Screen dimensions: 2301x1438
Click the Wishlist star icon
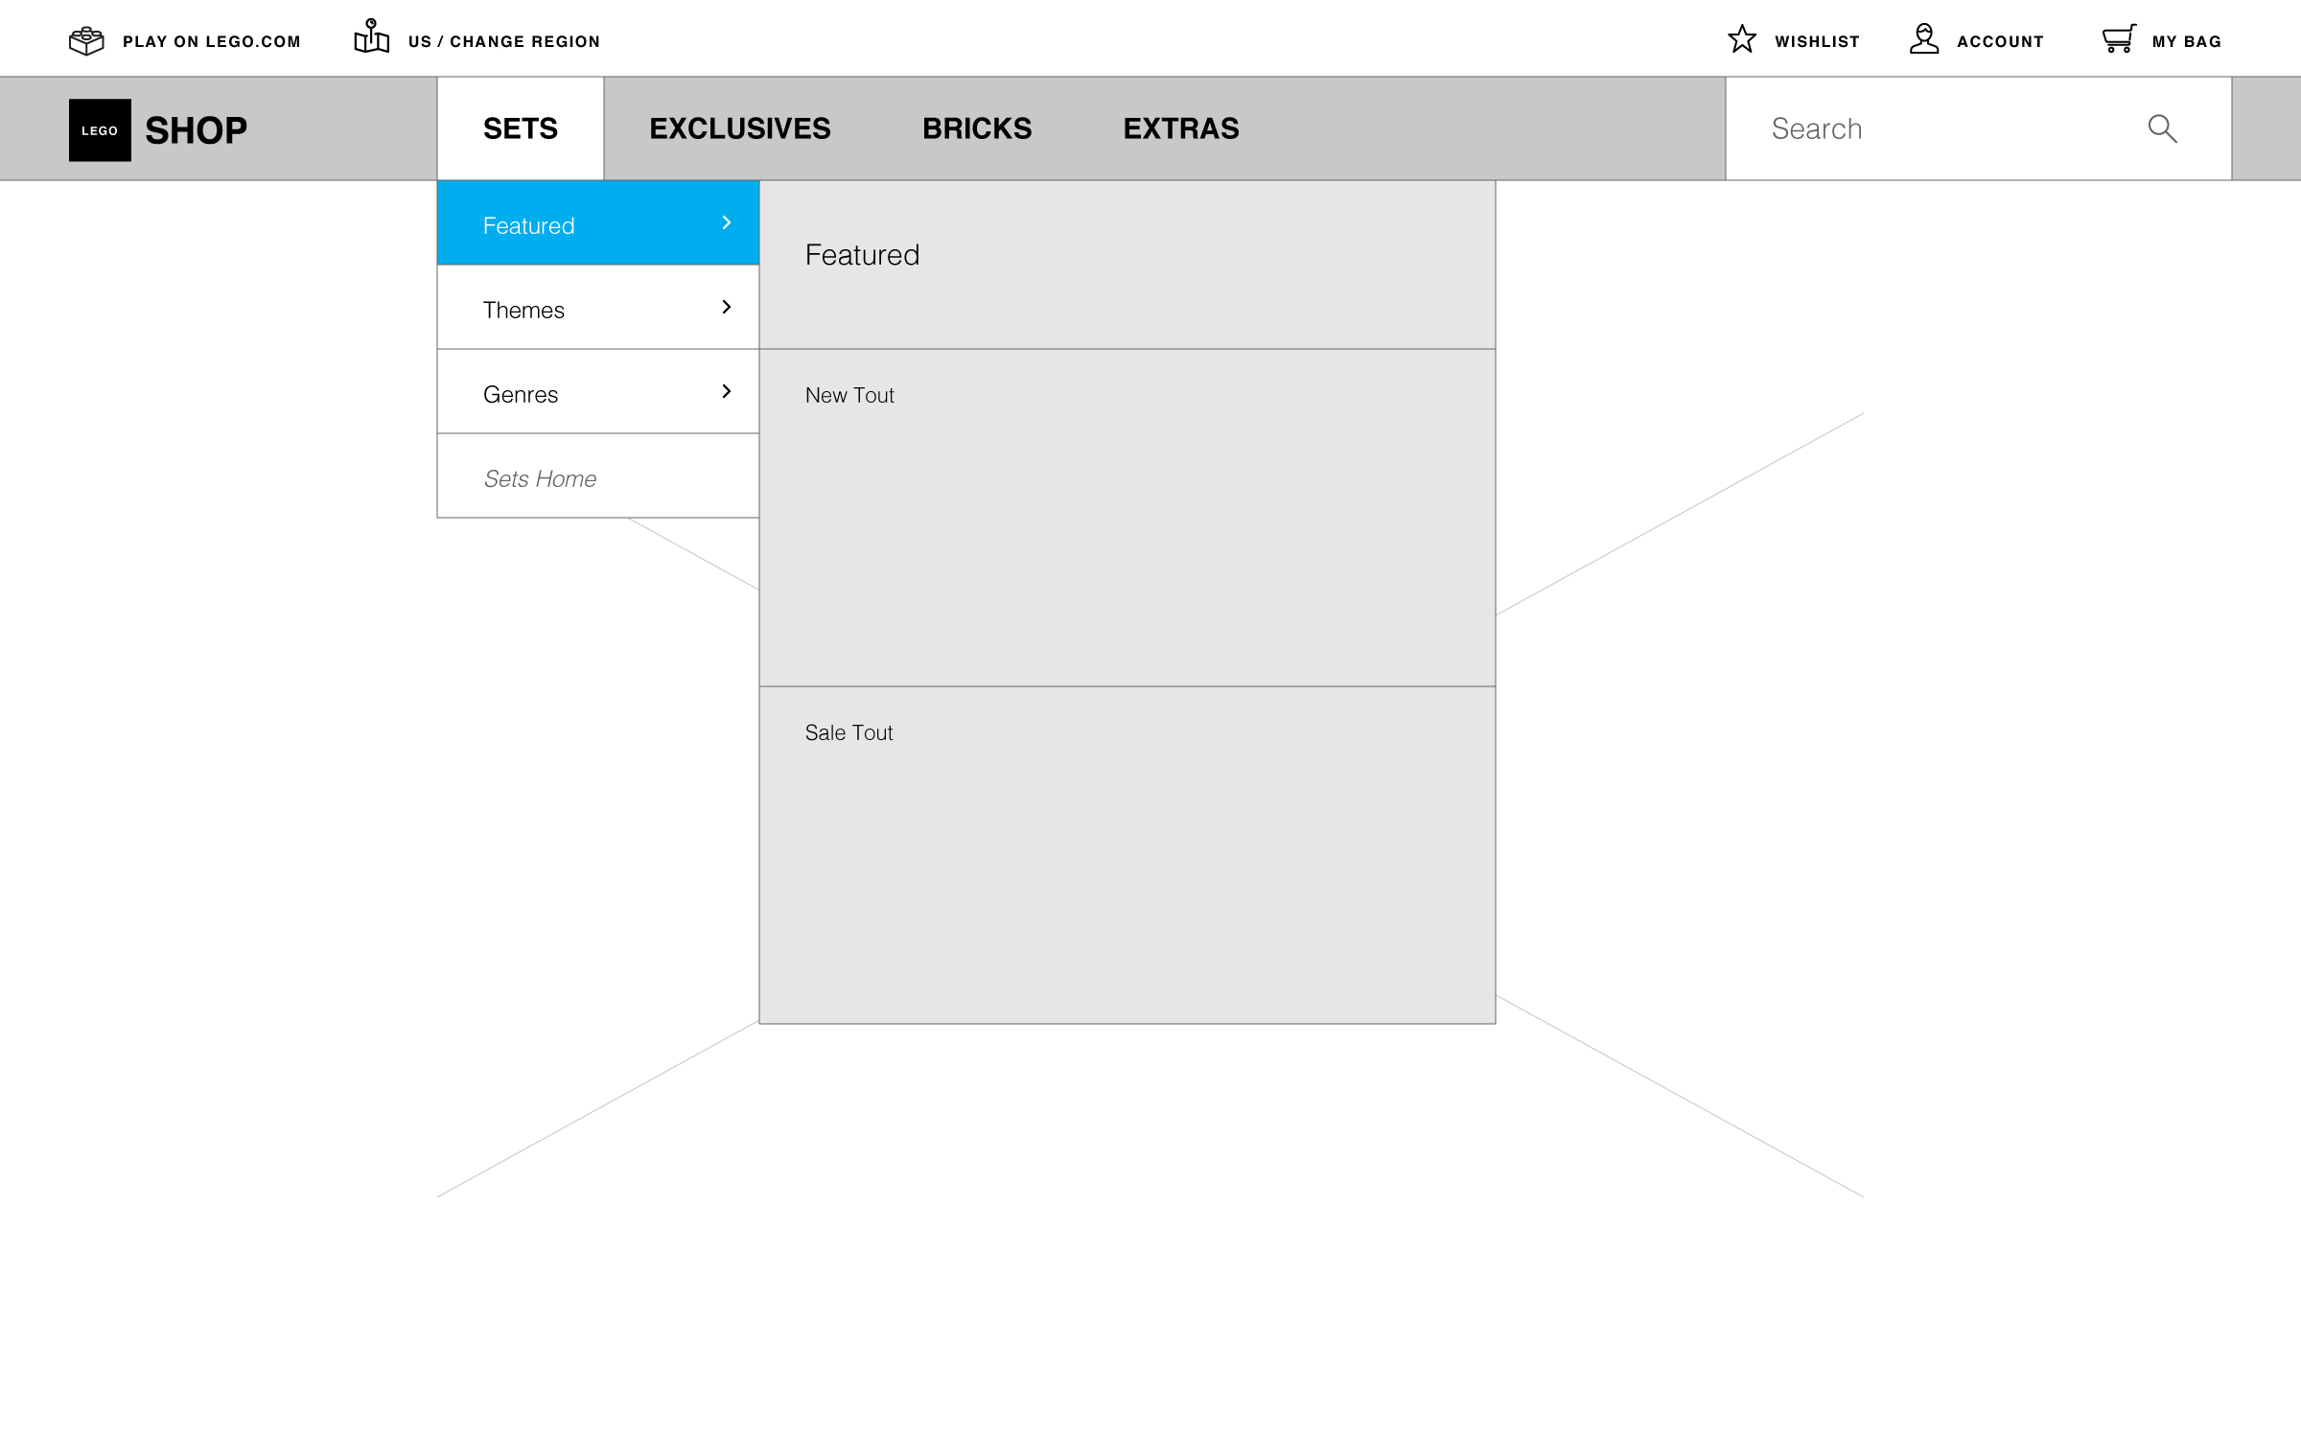coord(1741,39)
